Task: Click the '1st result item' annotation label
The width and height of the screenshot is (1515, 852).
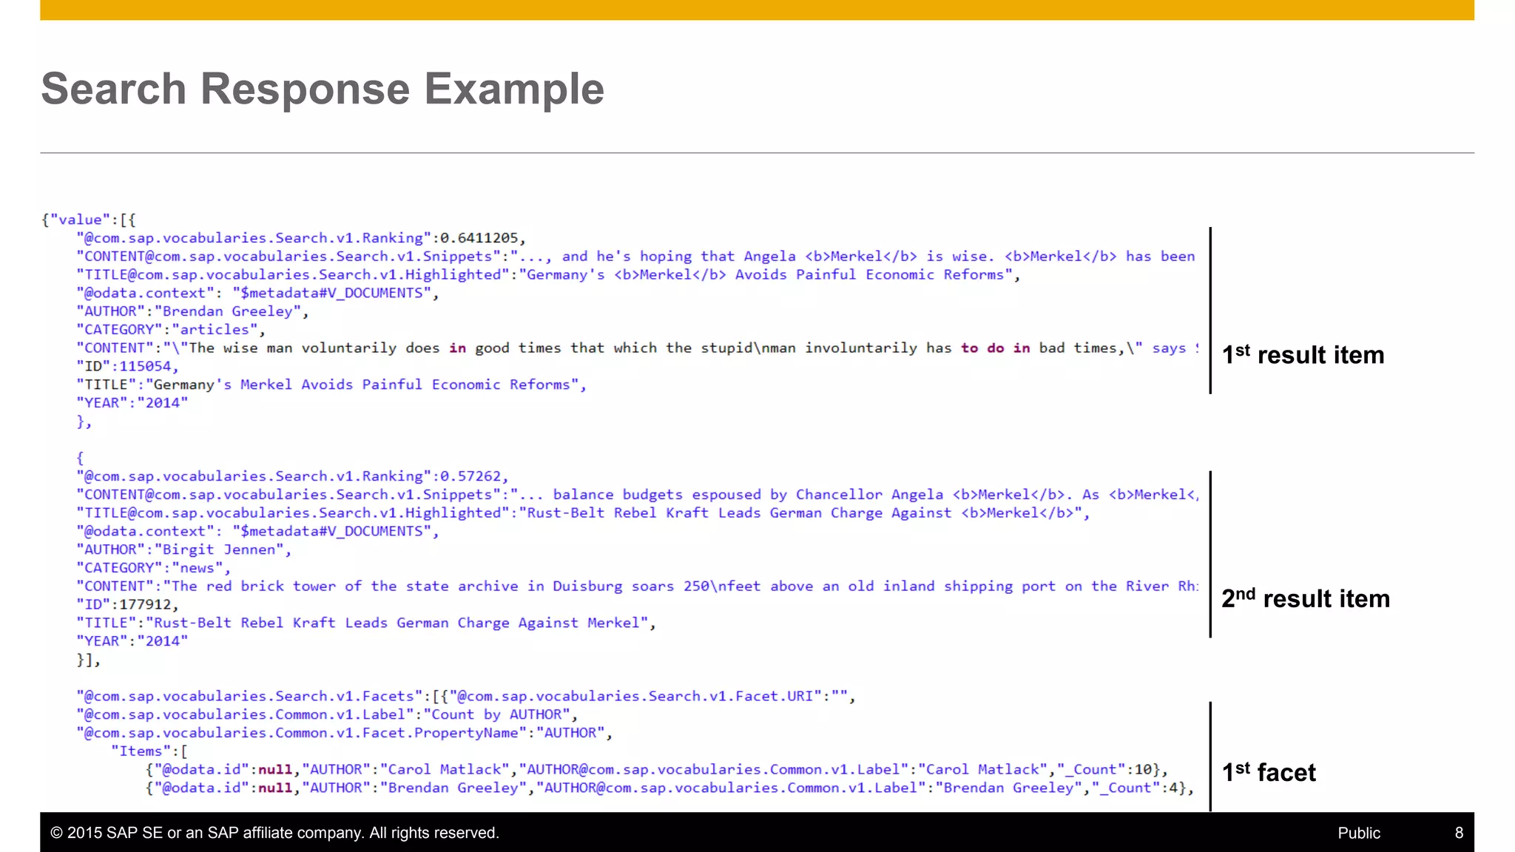Action: (x=1303, y=355)
